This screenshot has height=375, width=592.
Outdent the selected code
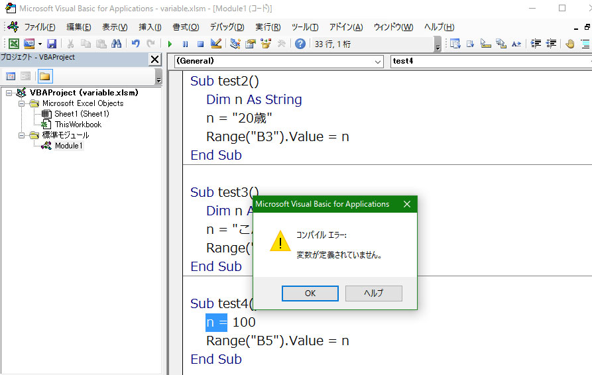pyautogui.click(x=551, y=44)
